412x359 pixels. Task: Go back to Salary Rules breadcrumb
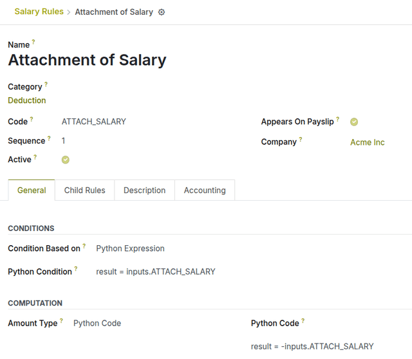39,12
